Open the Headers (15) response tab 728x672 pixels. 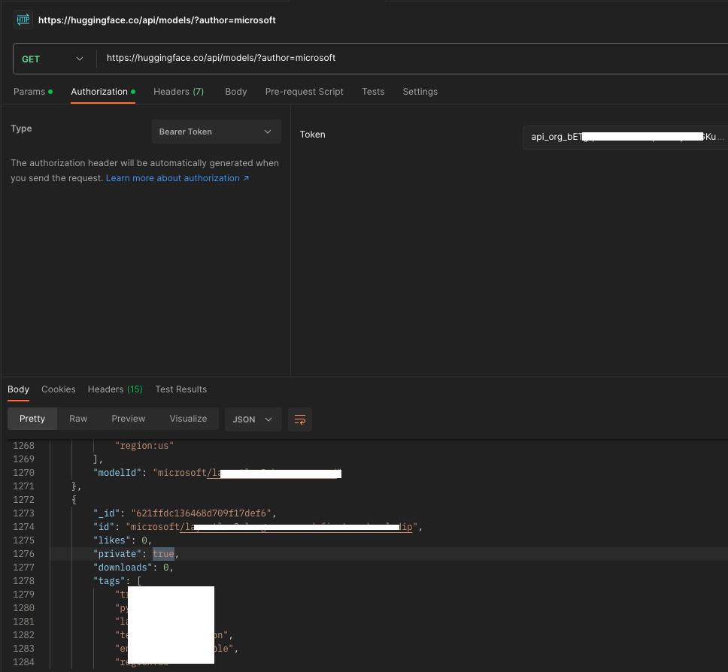pos(114,389)
